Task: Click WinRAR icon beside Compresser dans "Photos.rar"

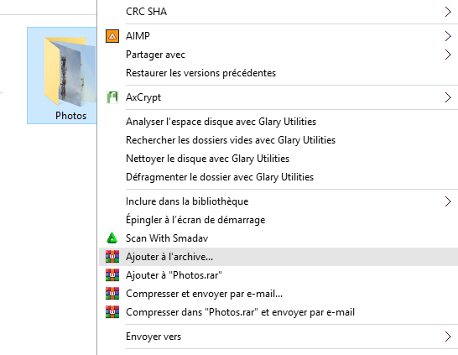Action: tap(112, 311)
